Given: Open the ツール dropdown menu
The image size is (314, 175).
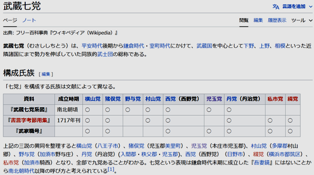Looking at the screenshot, I should tap(302, 20).
